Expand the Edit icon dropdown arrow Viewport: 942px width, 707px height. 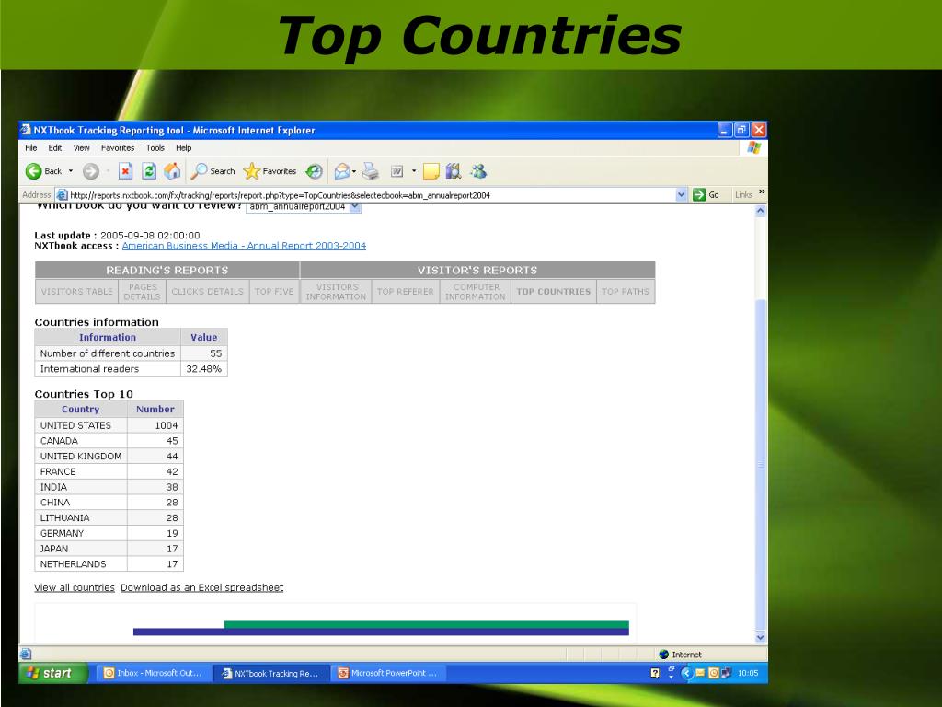(x=414, y=171)
